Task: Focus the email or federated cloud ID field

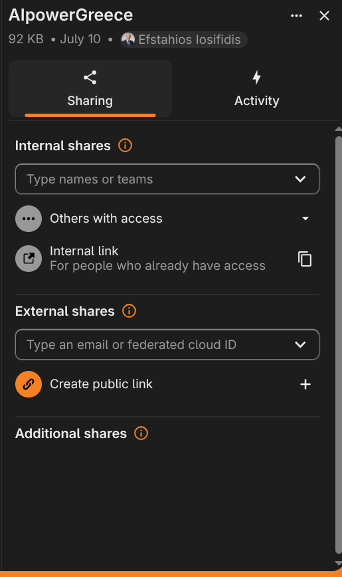Action: click(167, 345)
